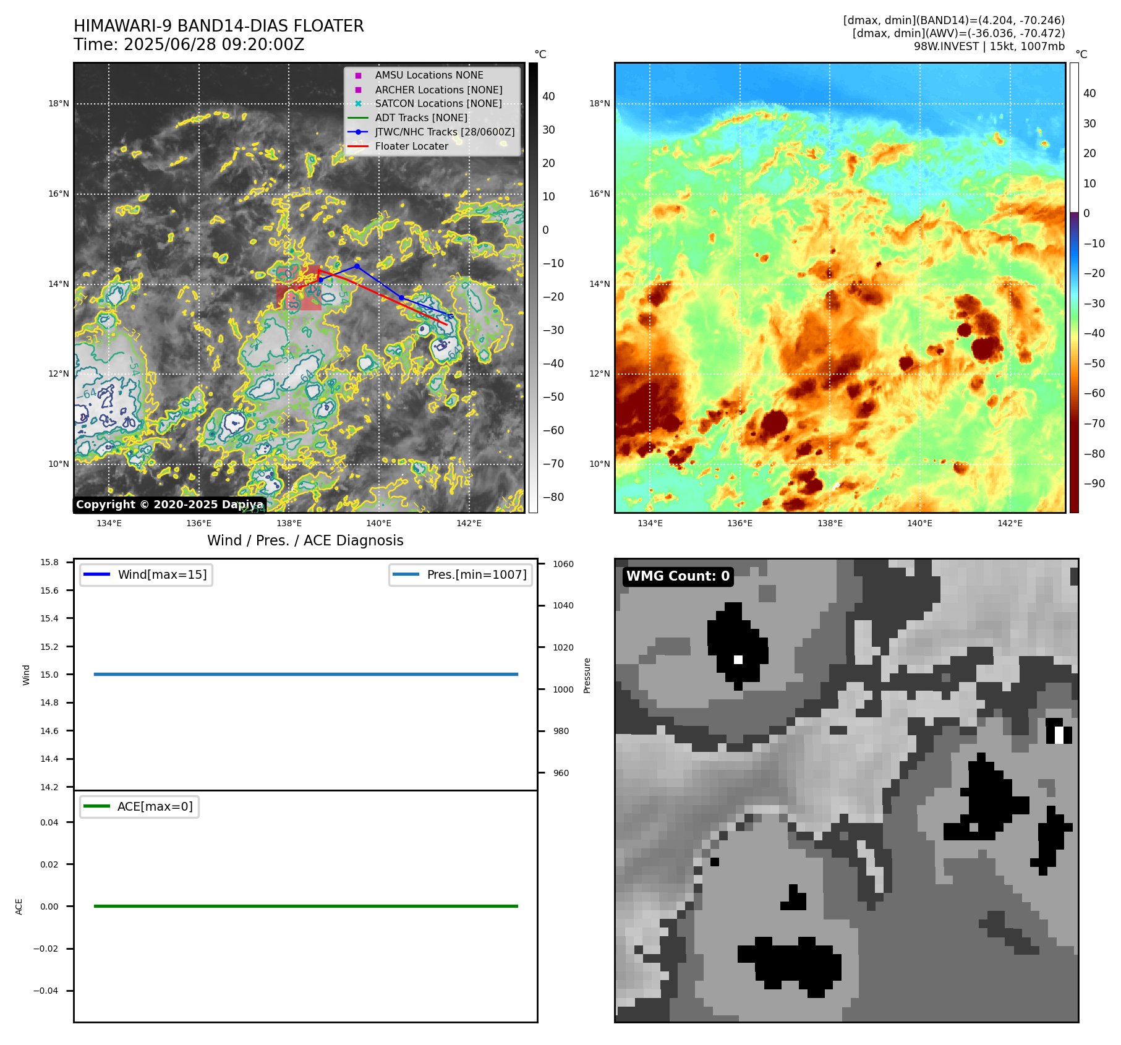
Task: Click the 1060 pressure tick label
Action: click(563, 564)
